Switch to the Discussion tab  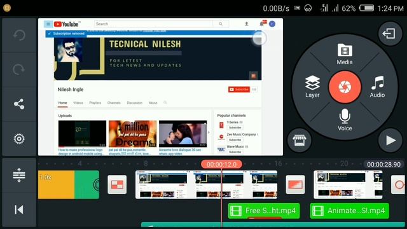coord(134,103)
